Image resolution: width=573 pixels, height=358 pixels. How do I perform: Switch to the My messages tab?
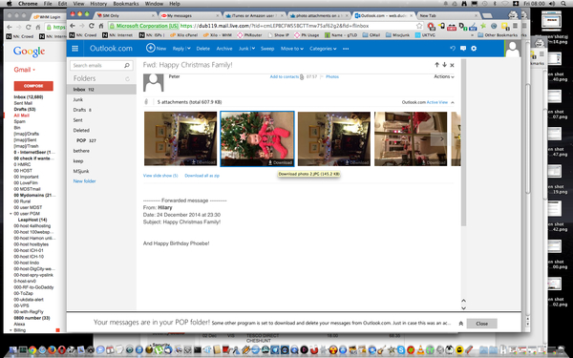[x=190, y=15]
